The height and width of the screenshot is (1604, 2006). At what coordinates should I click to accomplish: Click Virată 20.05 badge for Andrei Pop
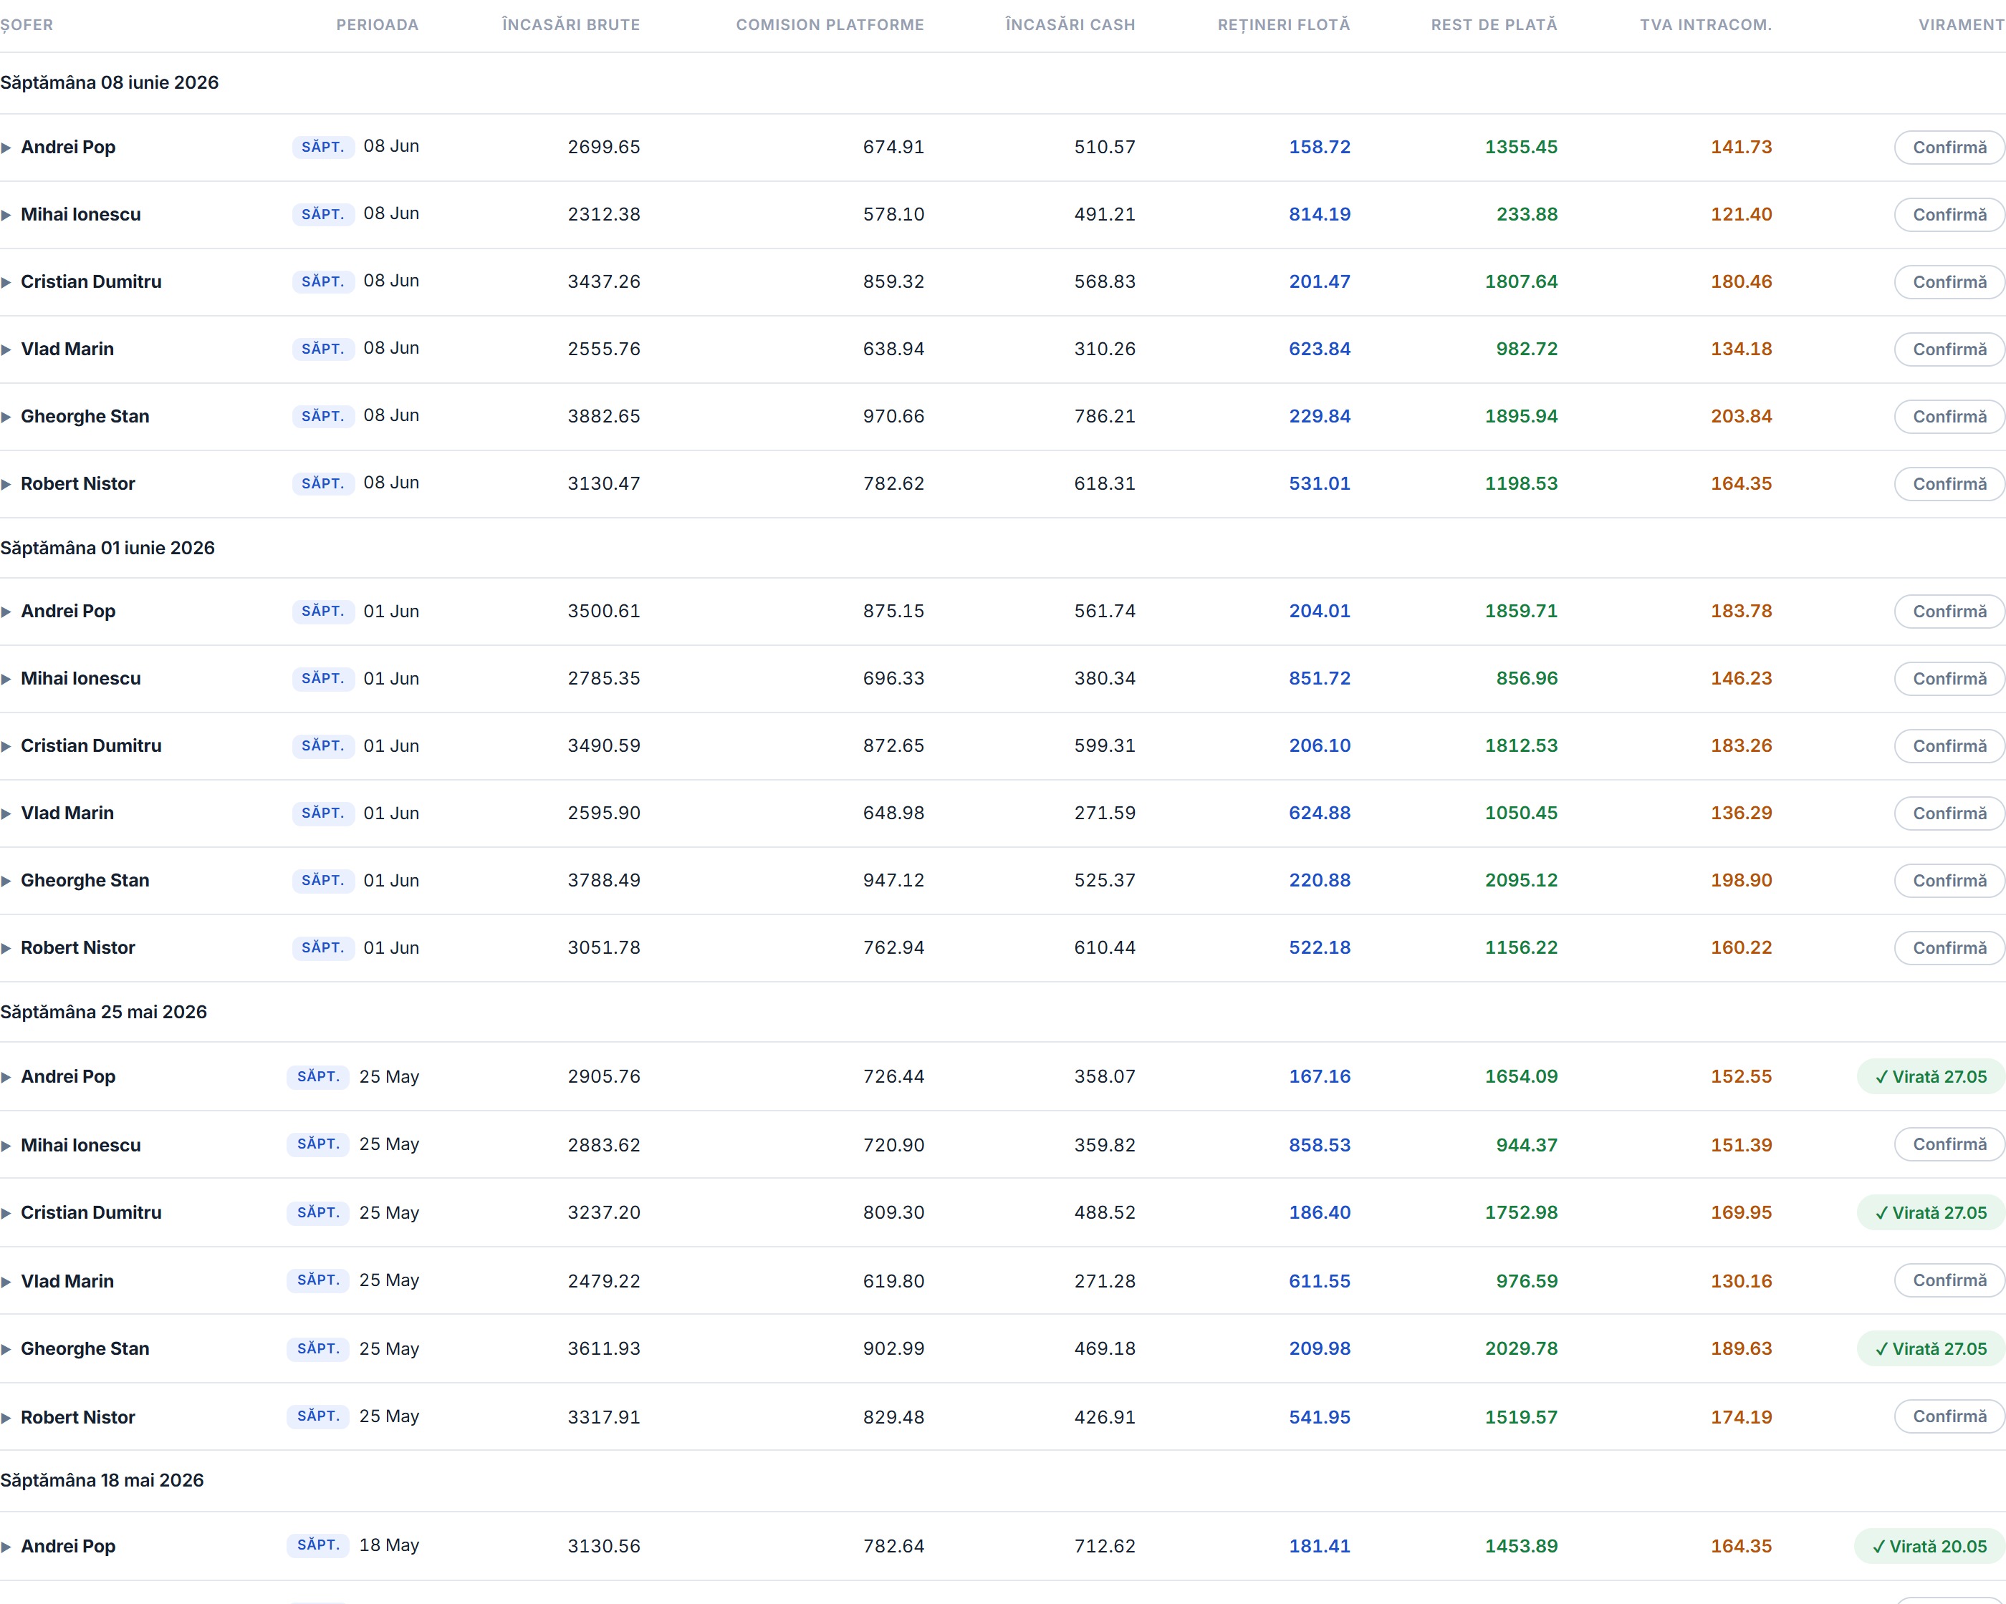coord(1930,1546)
